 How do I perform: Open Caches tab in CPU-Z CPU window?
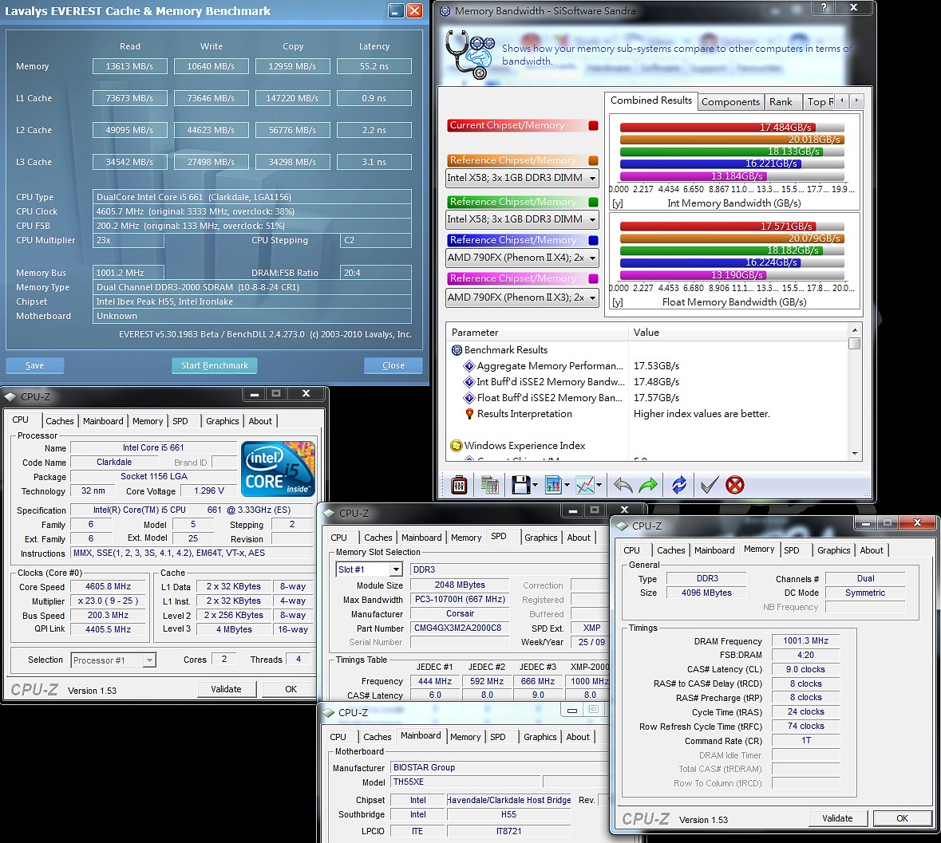click(60, 421)
